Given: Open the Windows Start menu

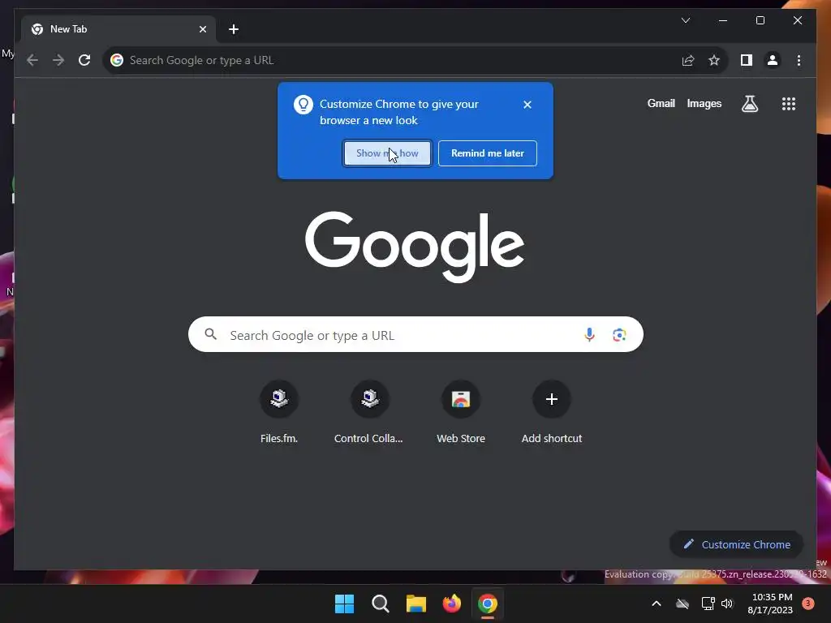Looking at the screenshot, I should (x=344, y=604).
